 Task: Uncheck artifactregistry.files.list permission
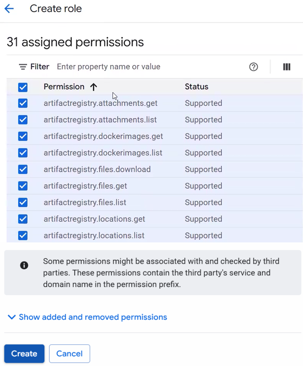pos(23,203)
